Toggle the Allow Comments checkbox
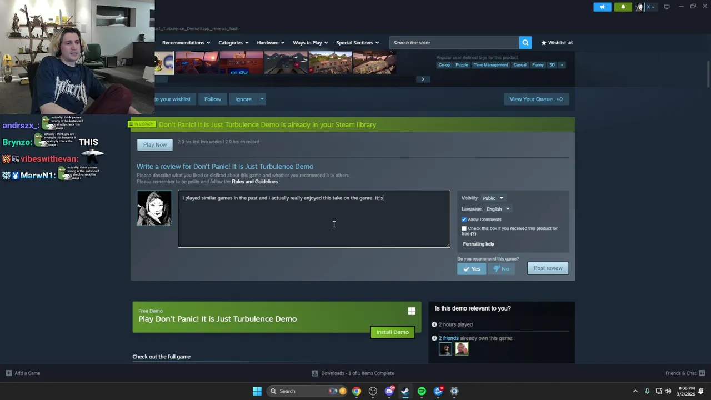The width and height of the screenshot is (711, 400). 464,219
